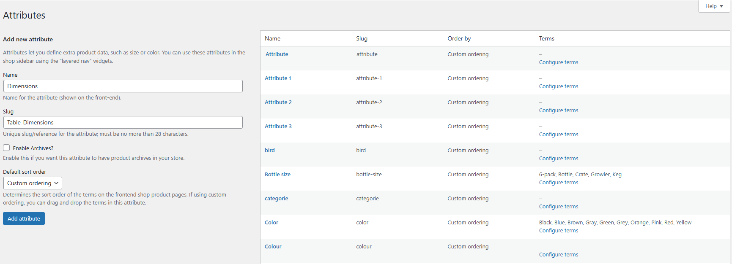The image size is (732, 264).
Task: Open the Attribute 2 link
Action: [278, 102]
